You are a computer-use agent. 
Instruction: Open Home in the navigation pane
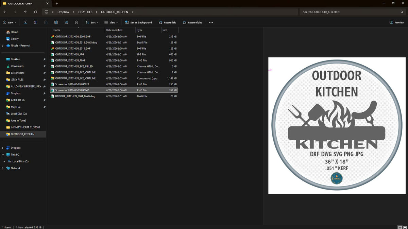click(x=14, y=32)
